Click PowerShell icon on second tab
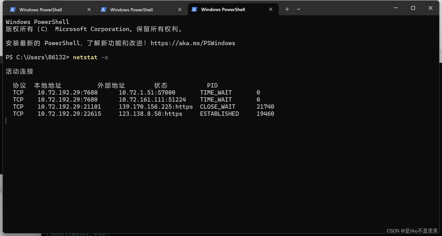Image resolution: width=442 pixels, height=236 pixels. click(x=103, y=10)
